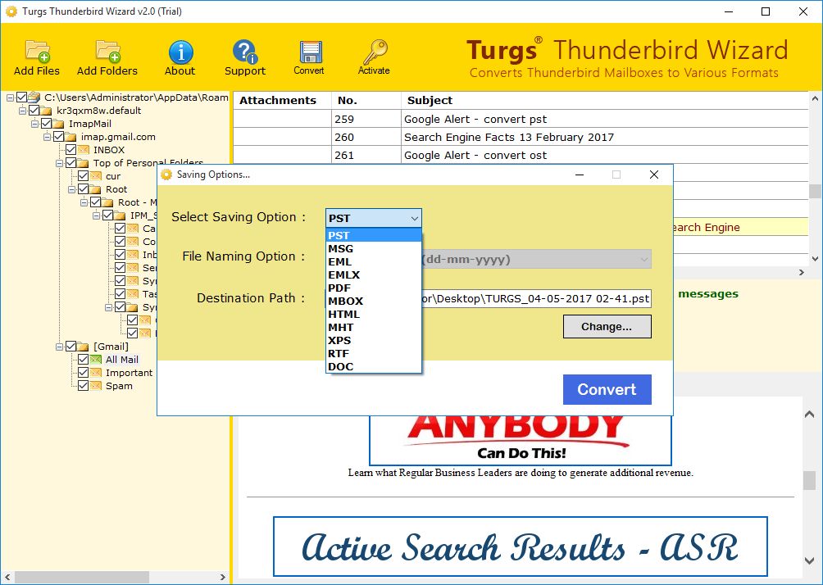Click the Convert floppy disk toolbar icon

click(310, 52)
